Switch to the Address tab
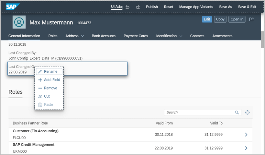Image resolution: width=265 pixels, height=155 pixels. pos(72,36)
